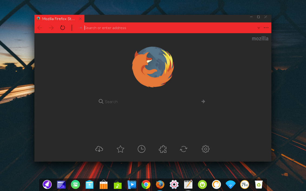Open Add-ons via the puzzle piece icon
306x191 pixels.
[x=163, y=149]
